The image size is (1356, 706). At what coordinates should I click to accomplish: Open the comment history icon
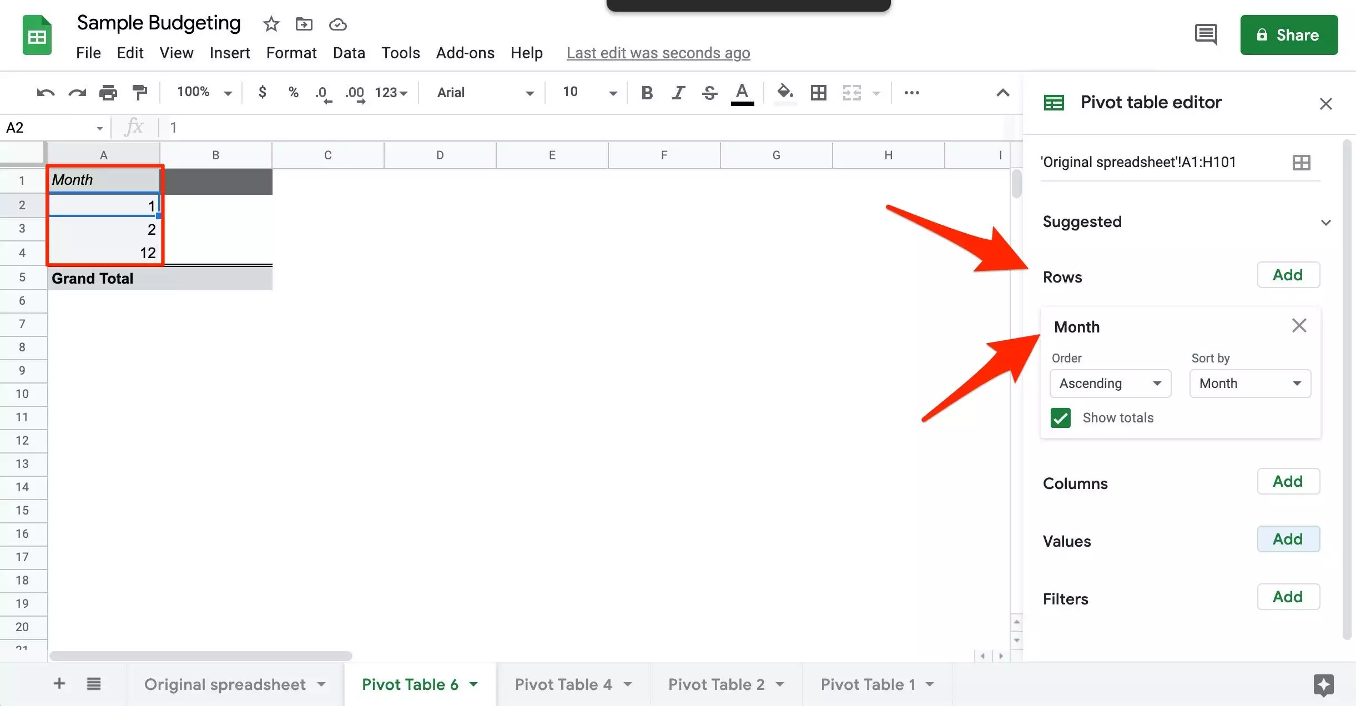1206,35
